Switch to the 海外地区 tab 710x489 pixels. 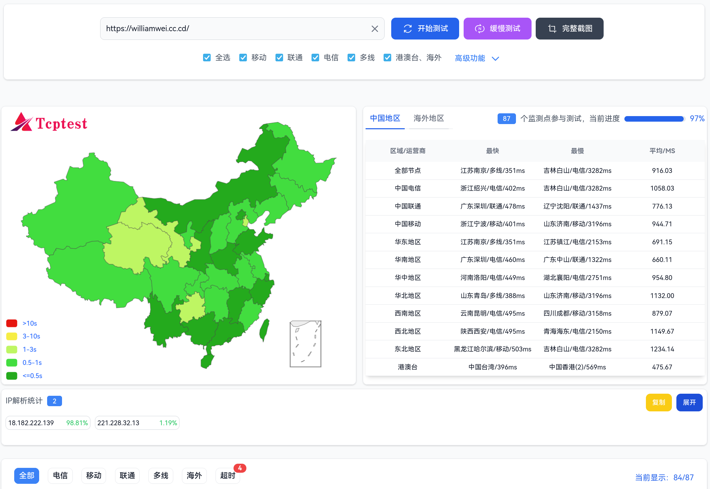429,118
